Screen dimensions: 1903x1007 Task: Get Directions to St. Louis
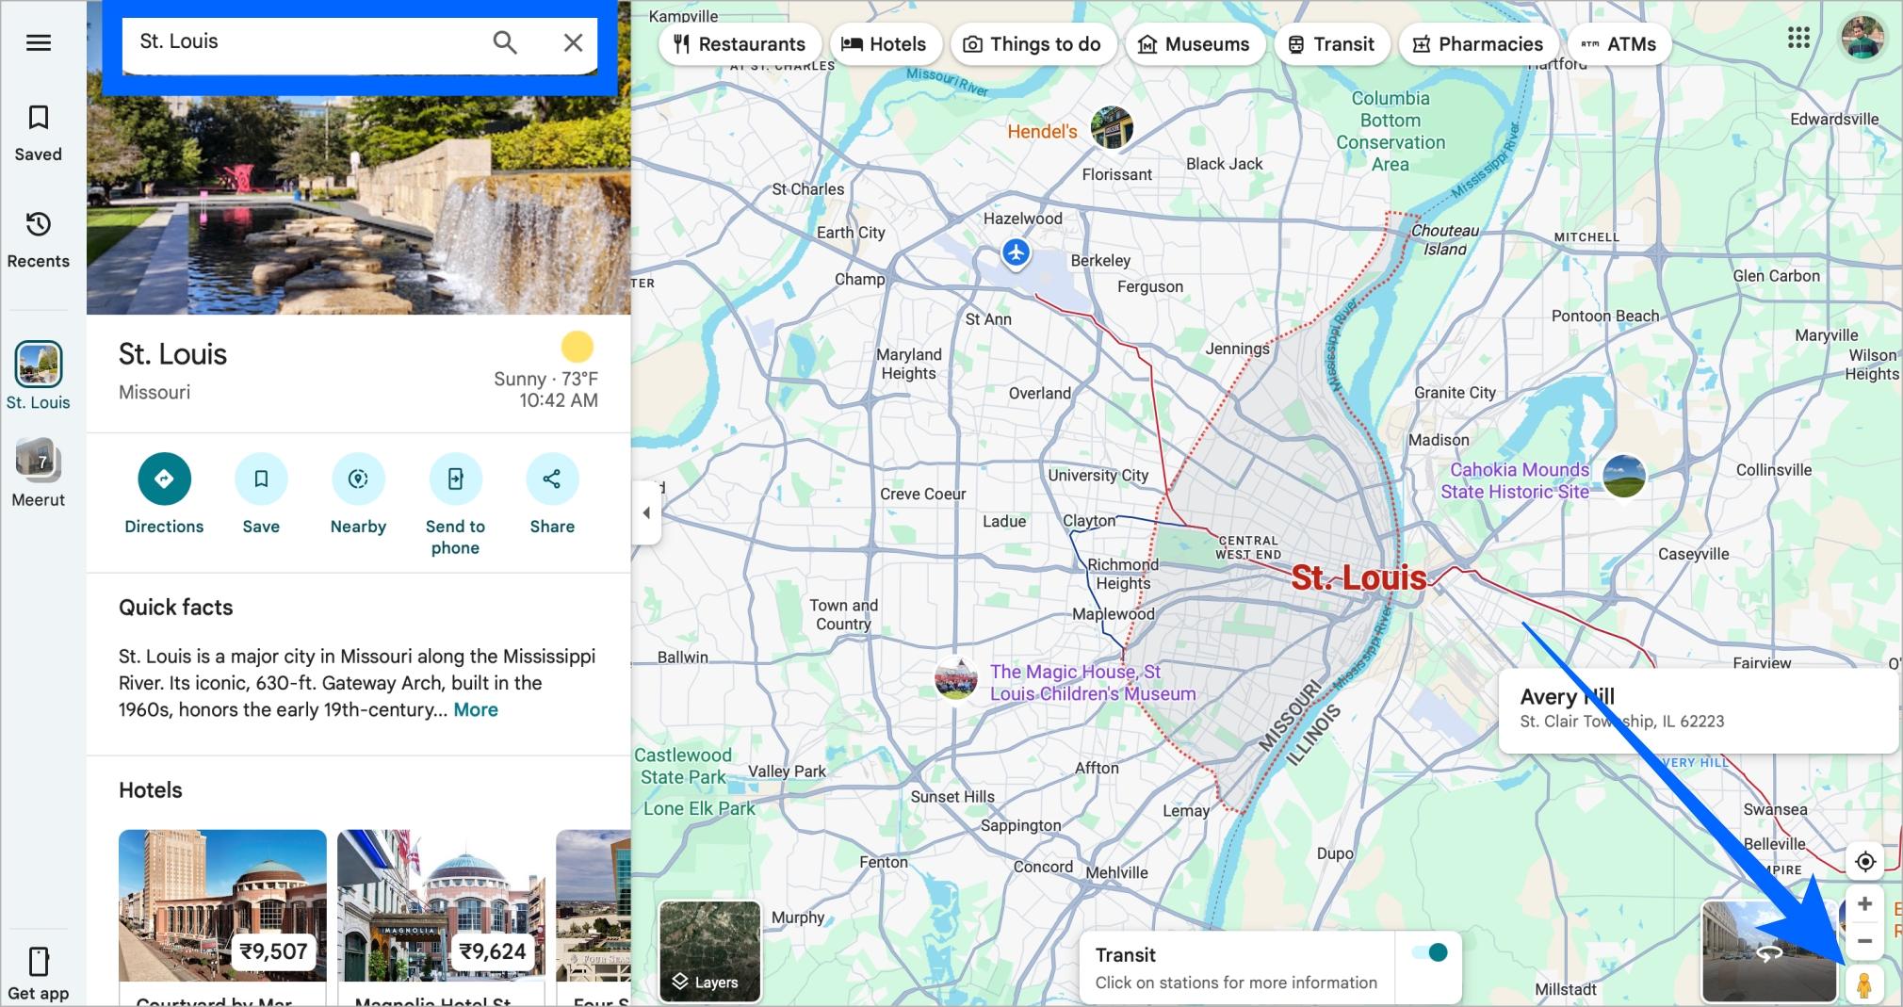pyautogui.click(x=164, y=479)
